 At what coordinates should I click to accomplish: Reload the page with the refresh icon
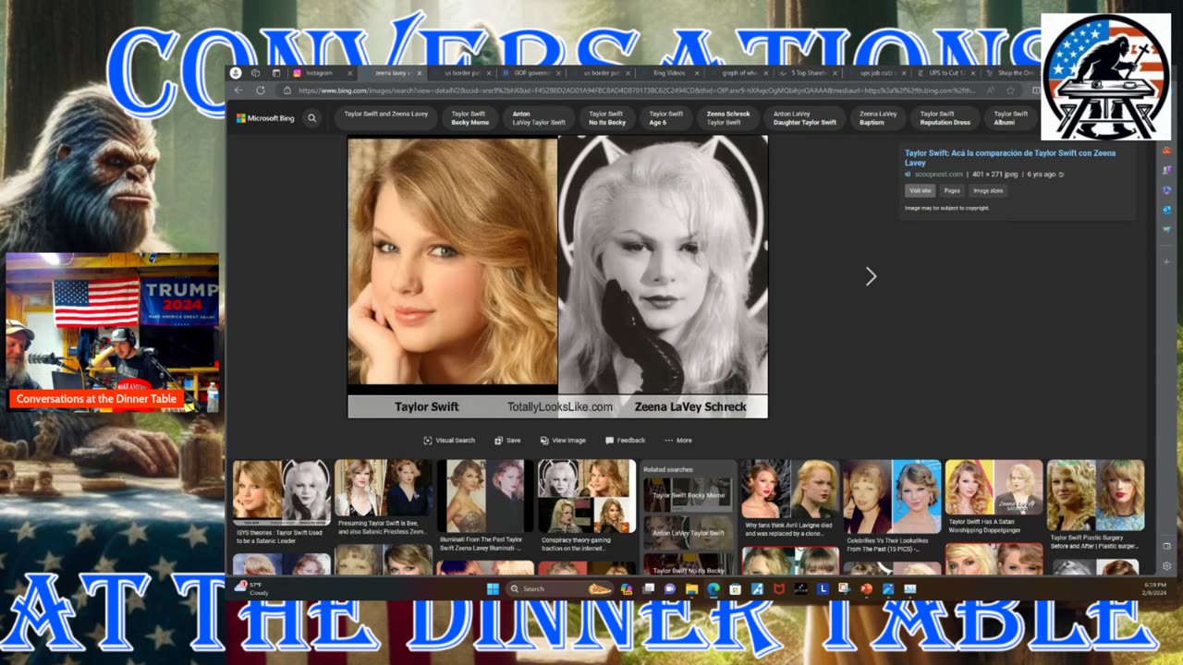(x=261, y=91)
